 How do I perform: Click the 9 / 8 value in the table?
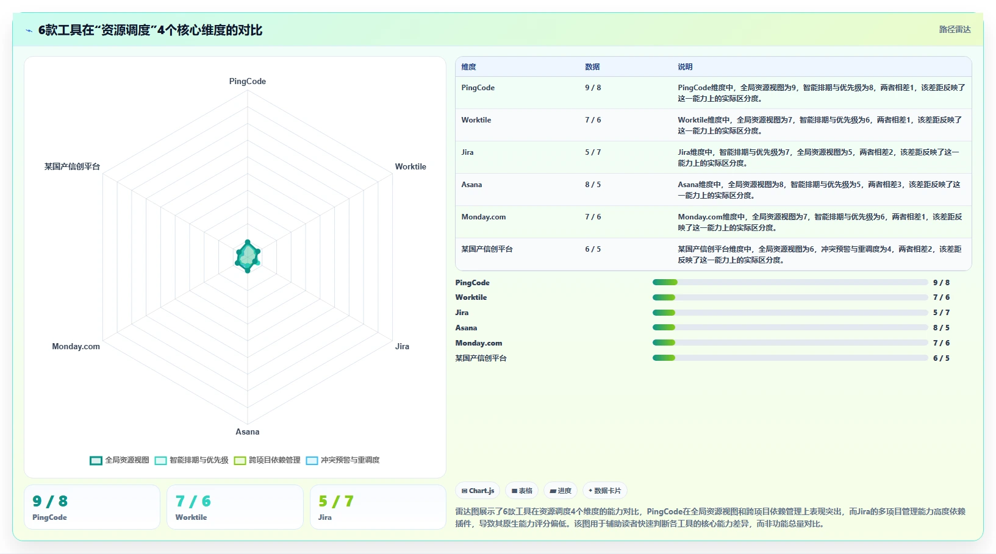click(593, 88)
